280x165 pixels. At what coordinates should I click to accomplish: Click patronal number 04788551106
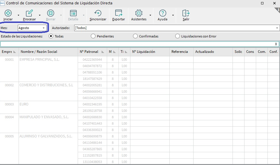tap(92, 72)
